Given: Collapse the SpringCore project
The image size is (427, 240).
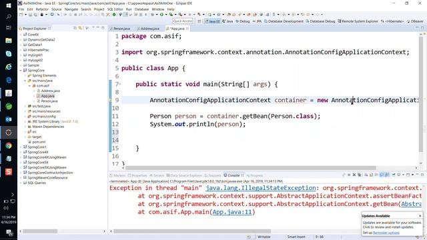Looking at the screenshot, I should point(21,71).
